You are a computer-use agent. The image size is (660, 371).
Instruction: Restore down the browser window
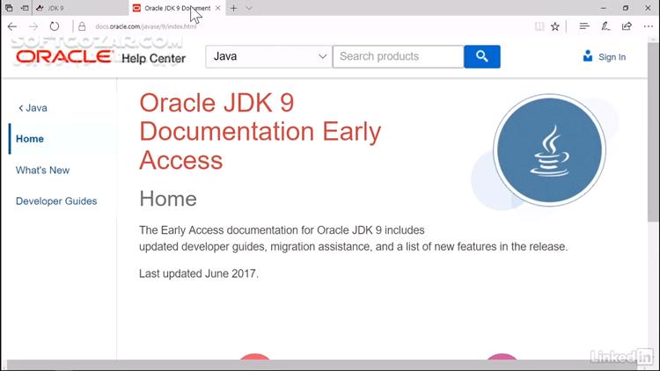[x=626, y=8]
